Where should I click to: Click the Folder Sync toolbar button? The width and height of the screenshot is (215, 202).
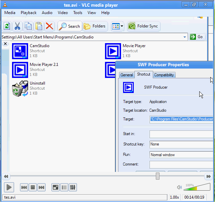point(143,26)
